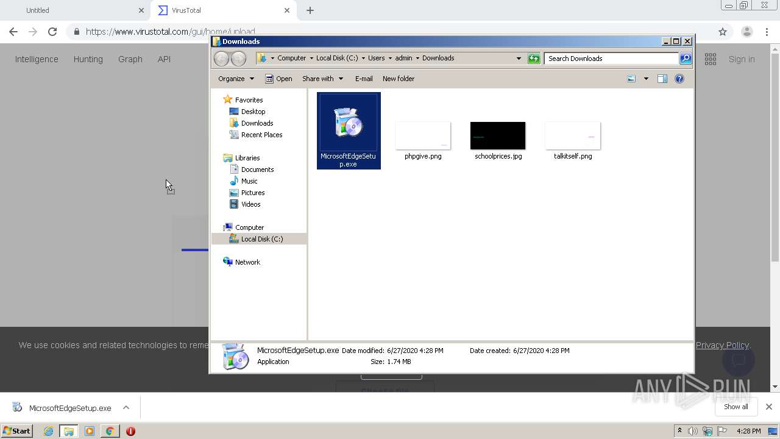Click the E-mail toolbar button
This screenshot has height=439, width=780.
point(364,79)
